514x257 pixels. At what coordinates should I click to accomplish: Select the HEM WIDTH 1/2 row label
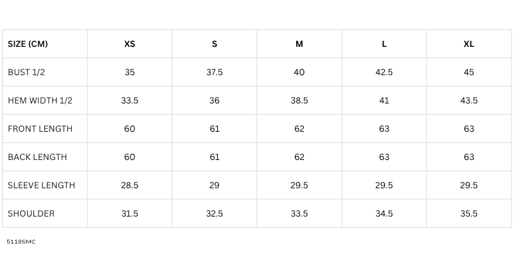pos(40,101)
